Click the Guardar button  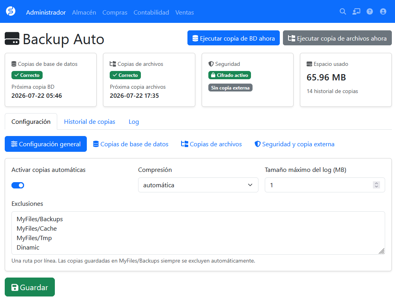click(x=30, y=287)
